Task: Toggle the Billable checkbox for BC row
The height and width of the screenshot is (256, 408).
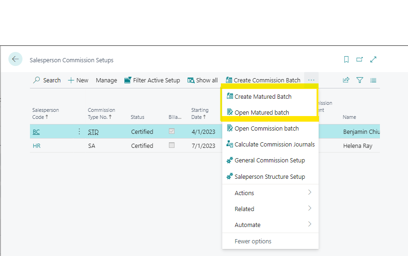Action: coord(172,132)
